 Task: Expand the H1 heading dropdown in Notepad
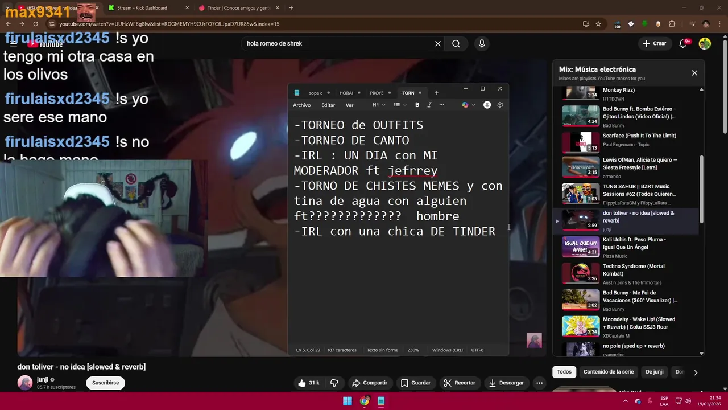pyautogui.click(x=379, y=105)
